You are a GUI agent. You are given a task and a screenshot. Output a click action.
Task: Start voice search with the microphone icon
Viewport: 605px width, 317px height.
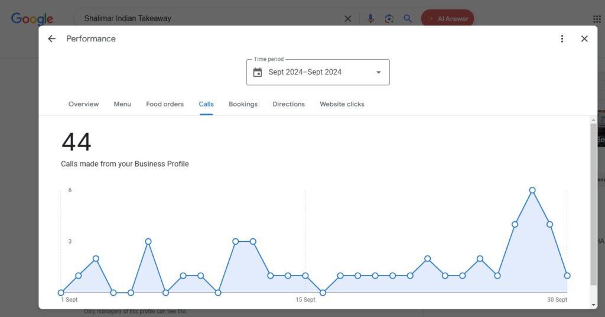(370, 19)
